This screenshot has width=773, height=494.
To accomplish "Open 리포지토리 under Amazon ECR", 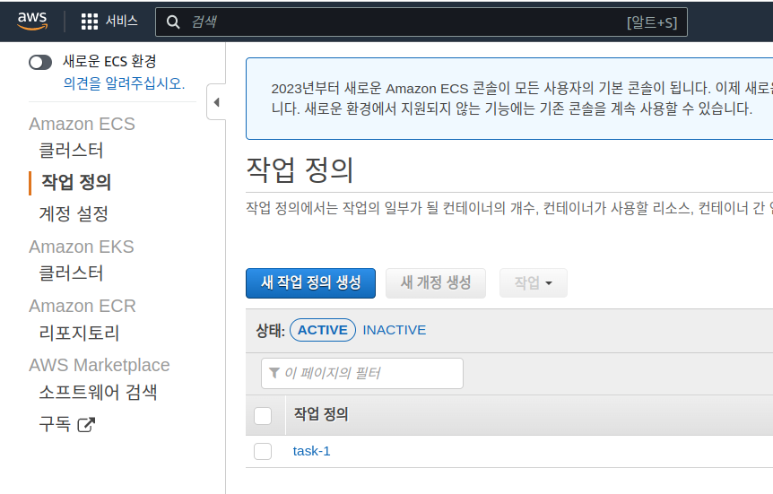I will [x=79, y=333].
